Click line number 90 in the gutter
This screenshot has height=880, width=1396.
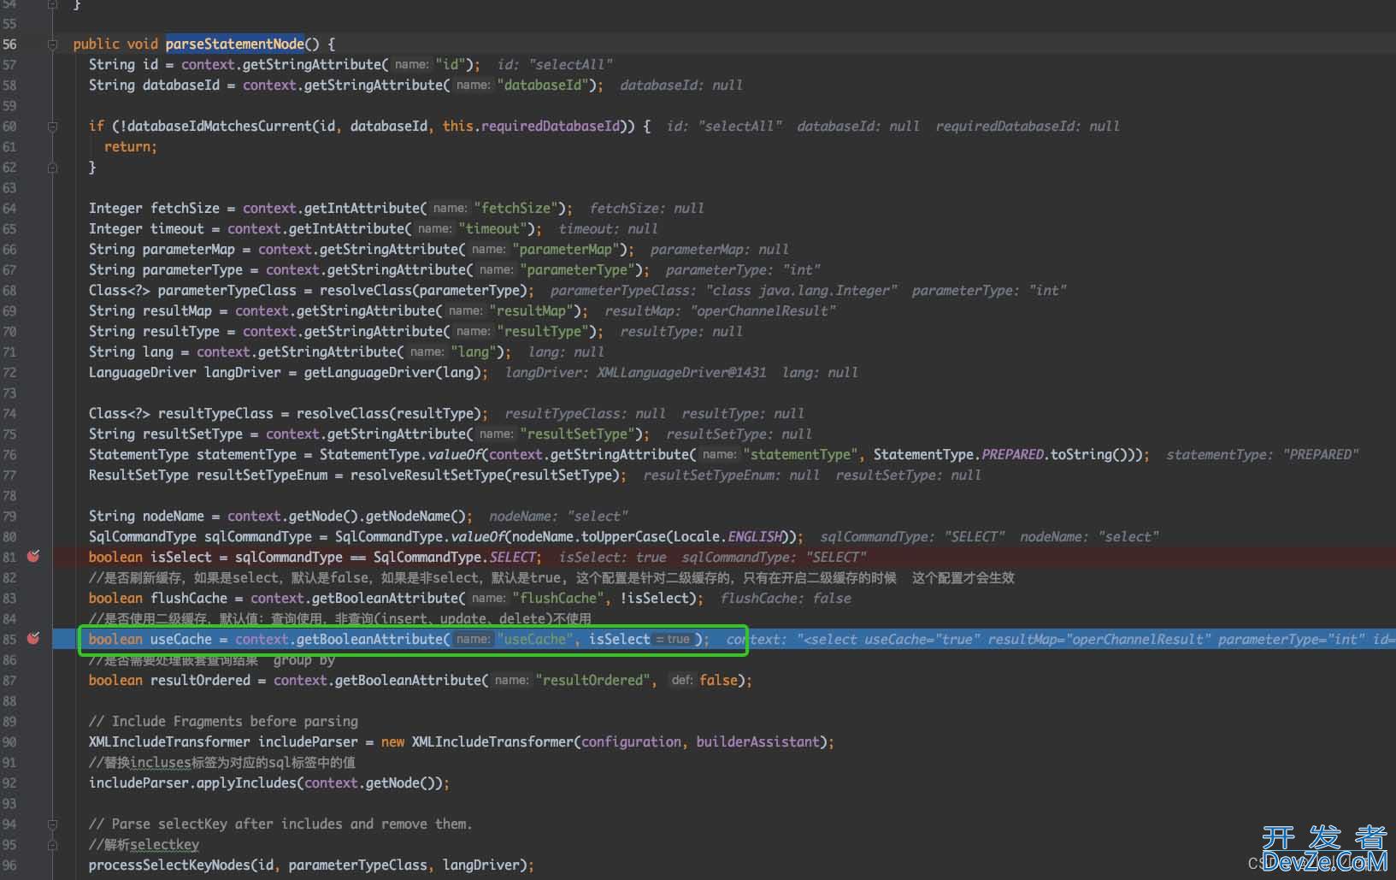pyautogui.click(x=9, y=741)
